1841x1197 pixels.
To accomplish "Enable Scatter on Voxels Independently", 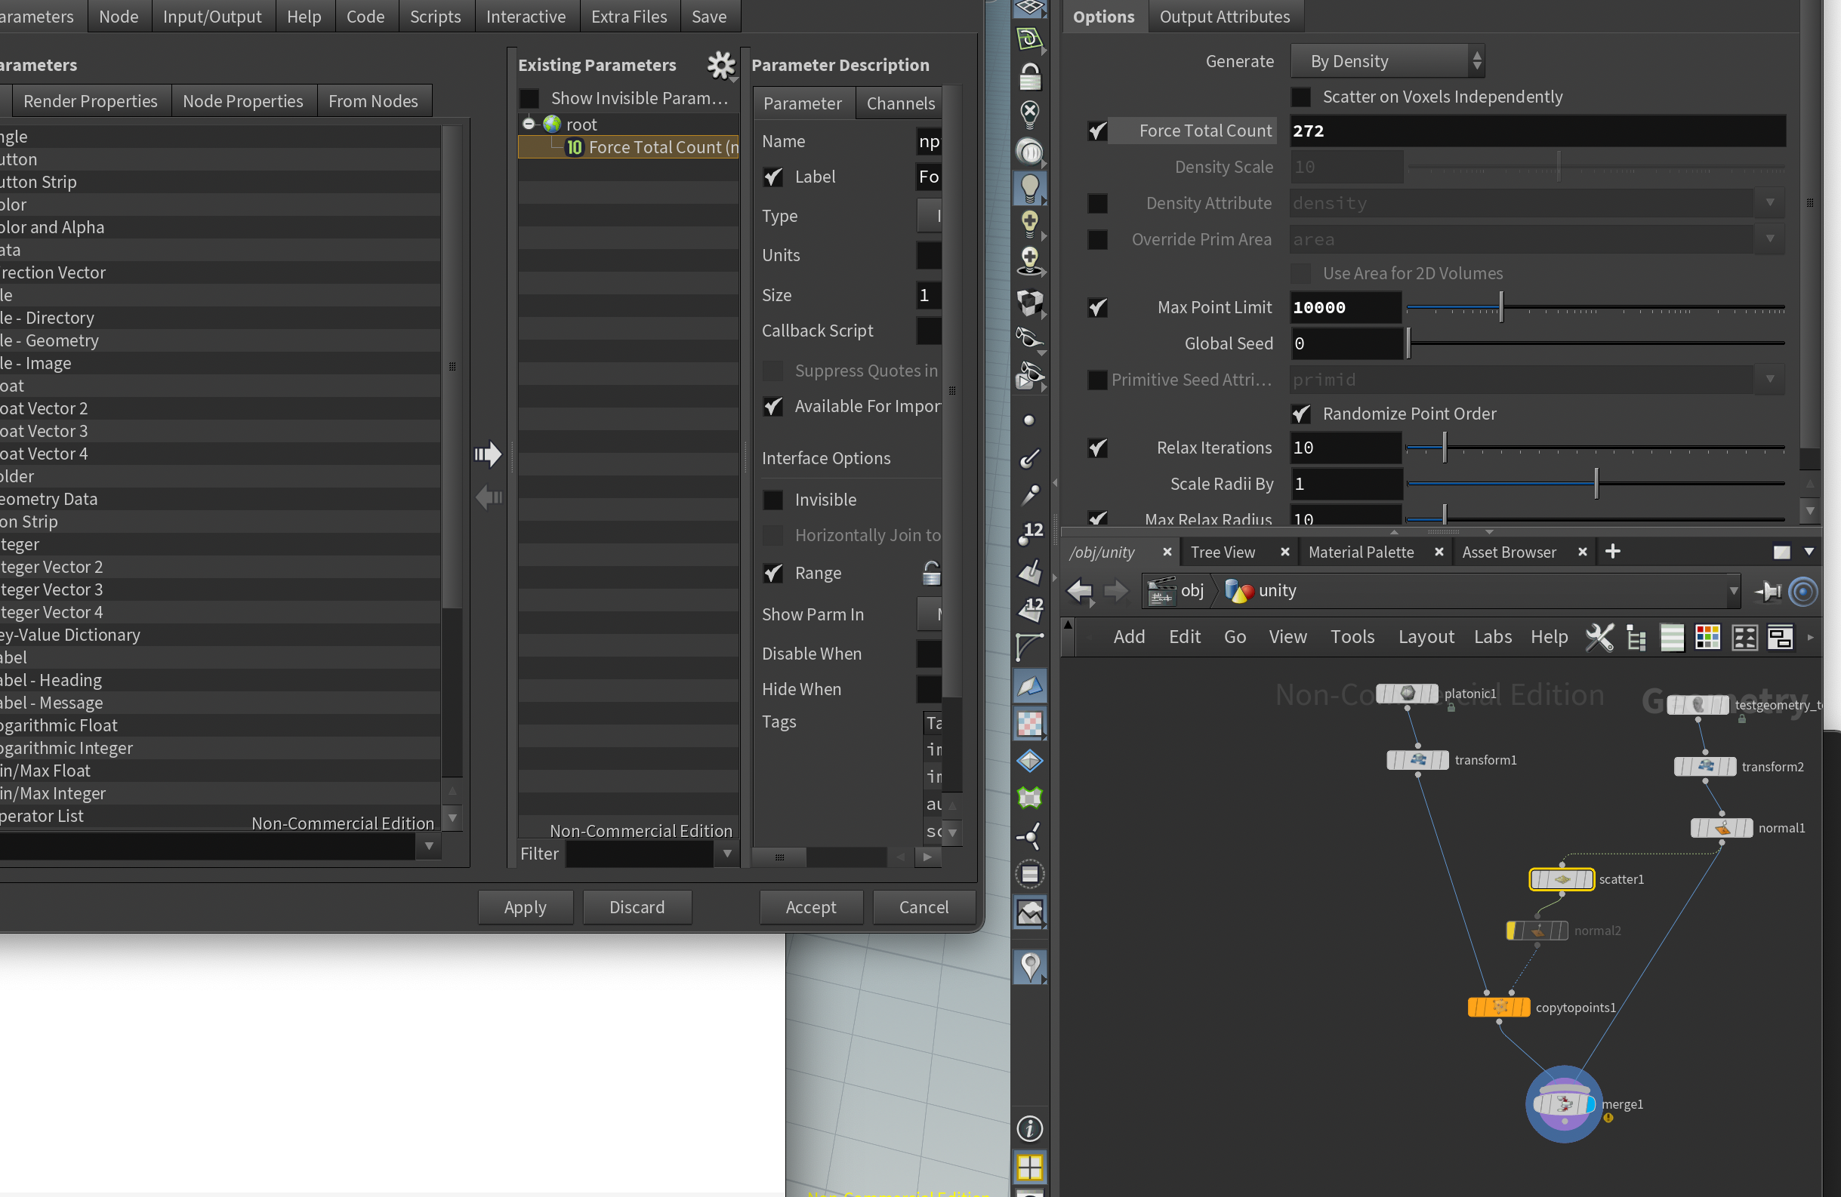I will [x=1301, y=97].
